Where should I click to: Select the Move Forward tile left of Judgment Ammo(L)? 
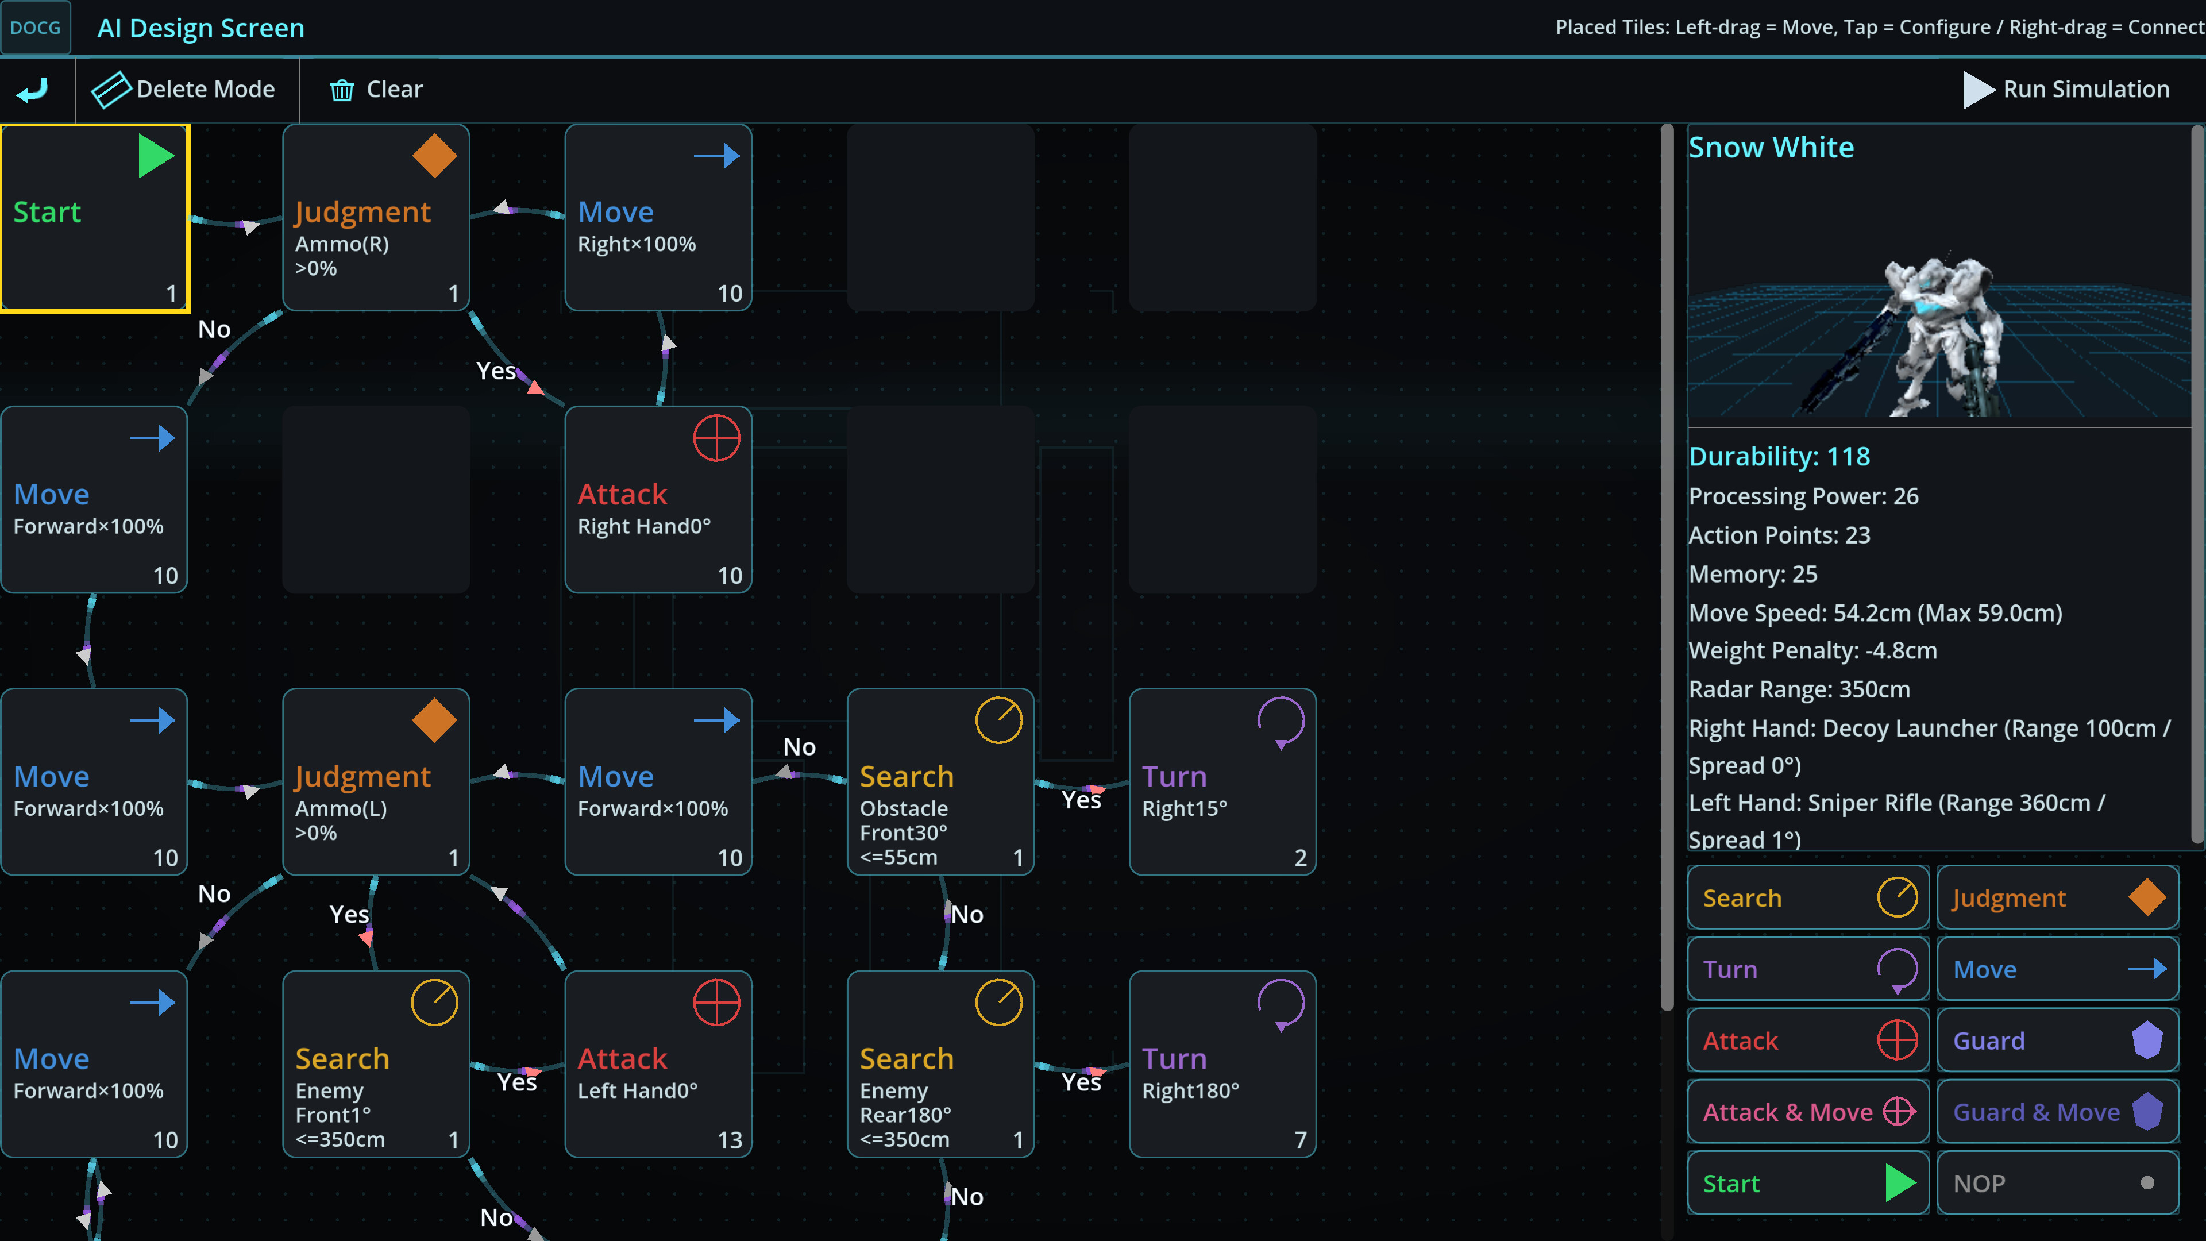[94, 782]
